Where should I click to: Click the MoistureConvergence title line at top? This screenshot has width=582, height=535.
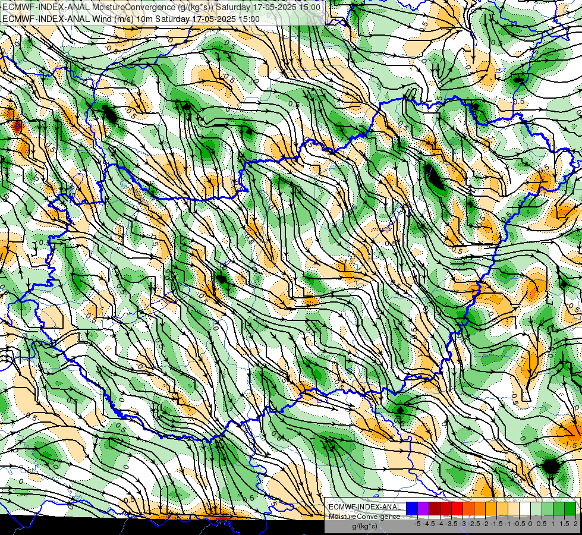(162, 7)
